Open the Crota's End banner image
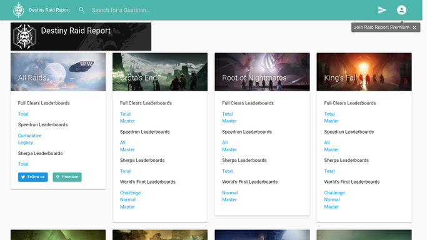Screen dimensions: 427x240 160,72
